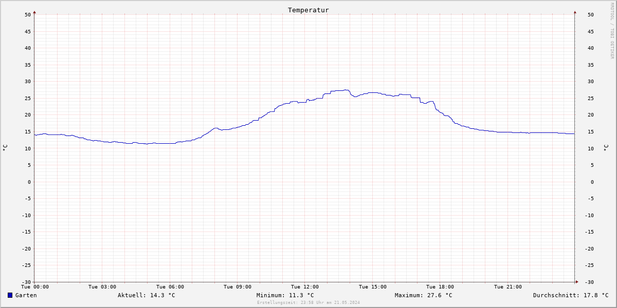Image resolution: width=617 pixels, height=308 pixels.
Task: Click the Tue 12:00 time axis label
Action: 305,287
